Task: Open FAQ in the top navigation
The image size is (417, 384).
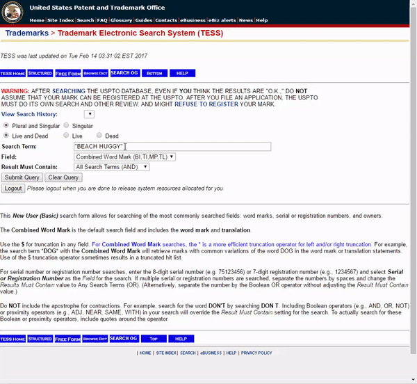Action: click(x=102, y=20)
